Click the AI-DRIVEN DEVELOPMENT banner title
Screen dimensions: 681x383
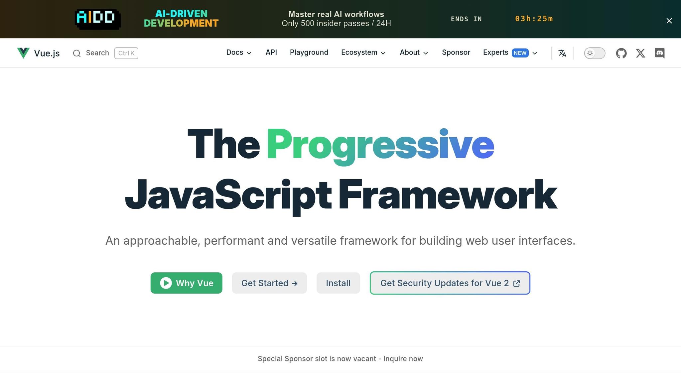click(181, 18)
